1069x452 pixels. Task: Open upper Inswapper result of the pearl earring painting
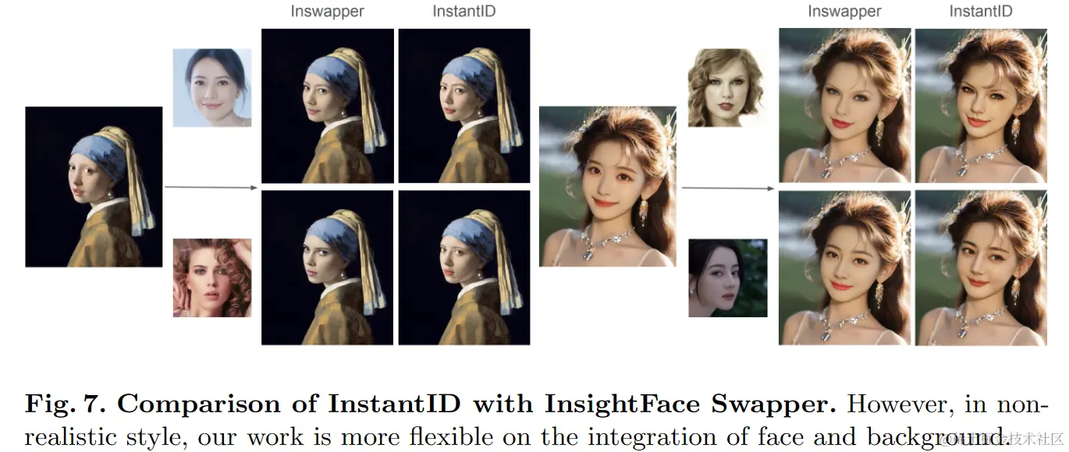(328, 106)
